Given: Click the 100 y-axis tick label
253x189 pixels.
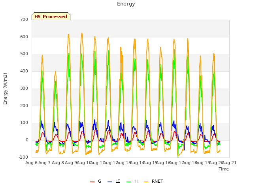Looking at the screenshot, I should tap(24, 123).
